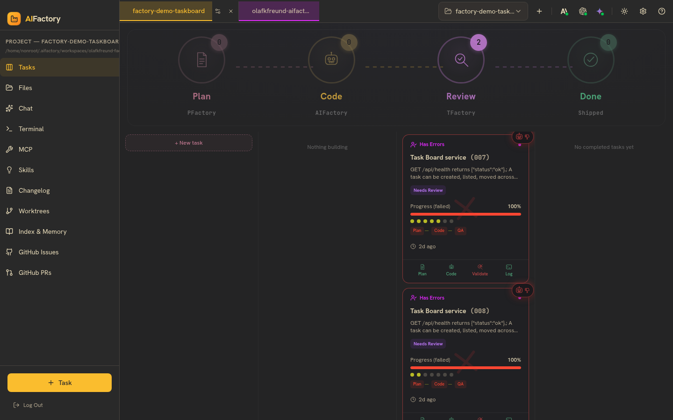Click the dashed + New task button
673x420 pixels.
point(189,143)
